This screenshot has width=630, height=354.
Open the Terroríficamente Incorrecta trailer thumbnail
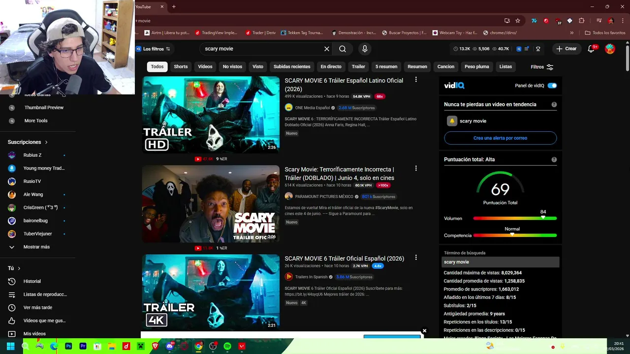(211, 204)
